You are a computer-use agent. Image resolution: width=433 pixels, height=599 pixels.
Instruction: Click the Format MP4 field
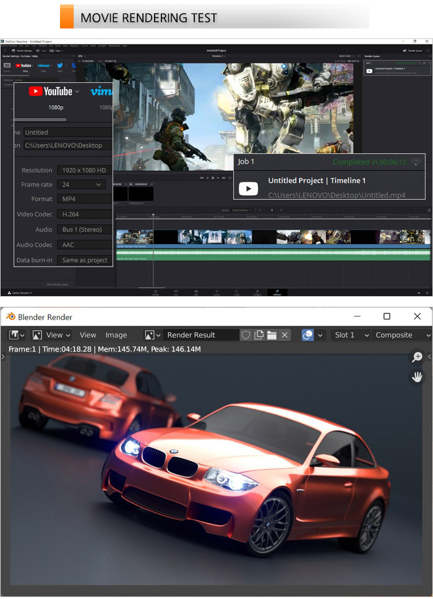tap(85, 199)
